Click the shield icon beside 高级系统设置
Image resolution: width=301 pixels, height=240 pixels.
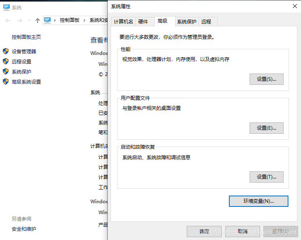pos(6,82)
